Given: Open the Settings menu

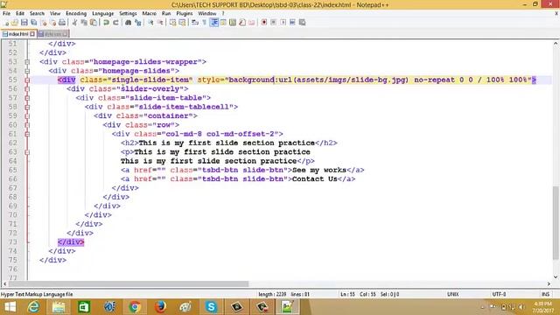Looking at the screenshot, I should click(128, 13).
